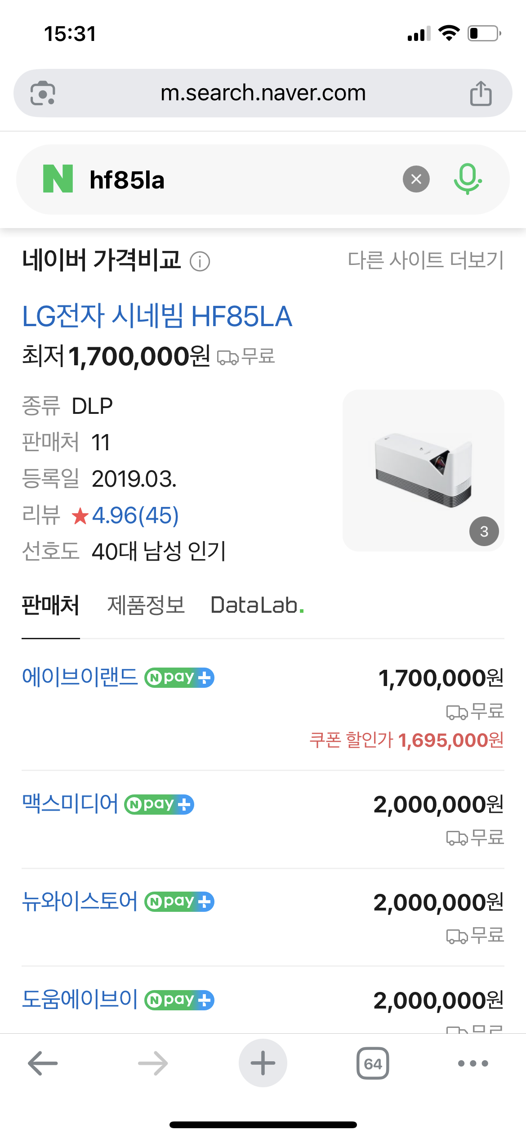Select the 판매처 tab
526x1139 pixels.
[51, 605]
